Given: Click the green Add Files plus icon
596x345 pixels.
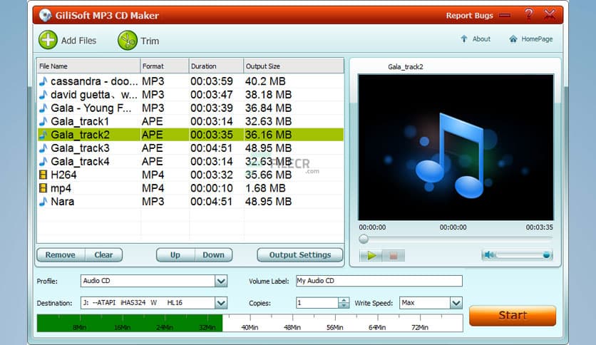Looking at the screenshot, I should point(48,40).
